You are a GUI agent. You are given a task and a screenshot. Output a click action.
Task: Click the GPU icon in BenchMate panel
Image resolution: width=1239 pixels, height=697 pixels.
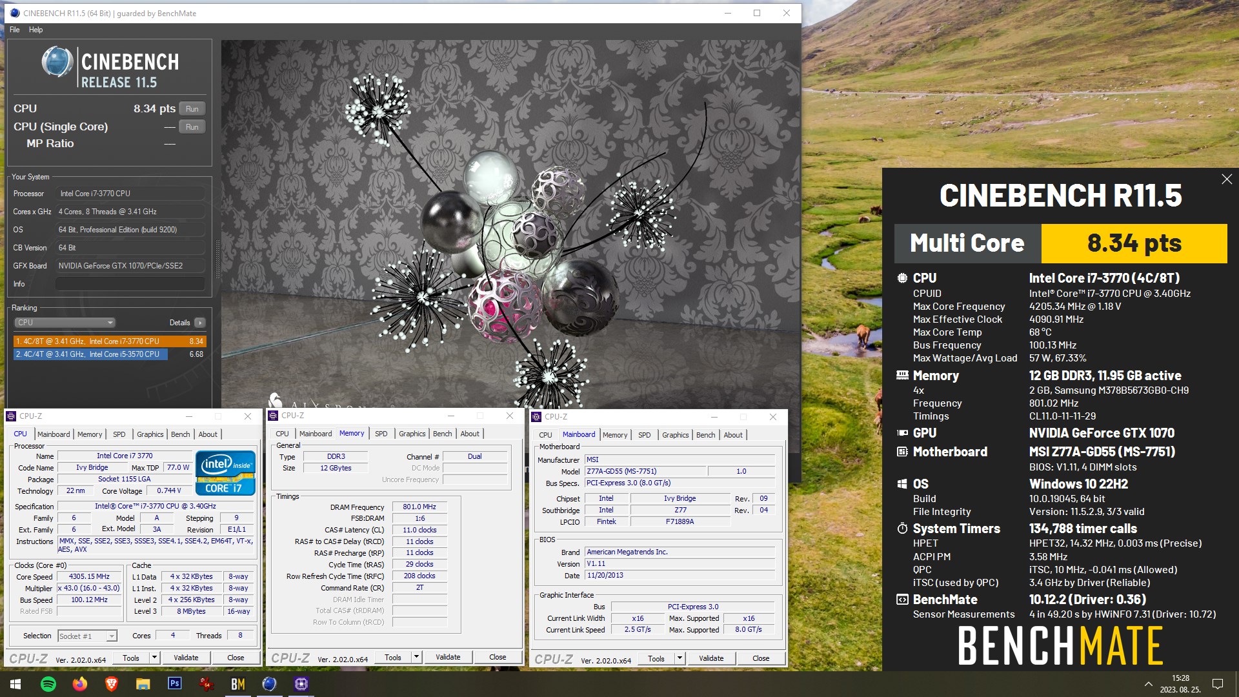[902, 433]
